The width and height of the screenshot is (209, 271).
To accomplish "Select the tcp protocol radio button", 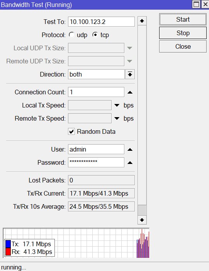I will [x=95, y=35].
